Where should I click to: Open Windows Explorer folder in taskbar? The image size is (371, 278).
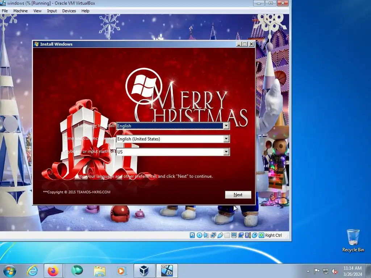pos(100,271)
